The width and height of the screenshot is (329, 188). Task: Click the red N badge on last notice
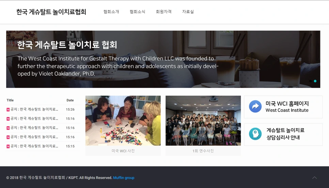point(8,146)
